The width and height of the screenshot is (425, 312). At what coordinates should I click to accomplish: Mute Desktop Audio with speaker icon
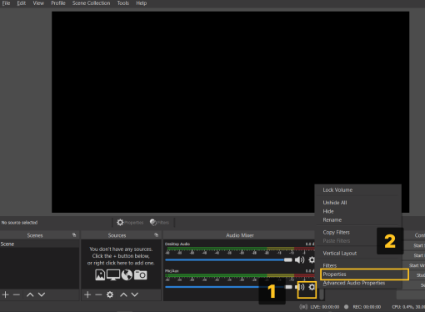click(299, 259)
